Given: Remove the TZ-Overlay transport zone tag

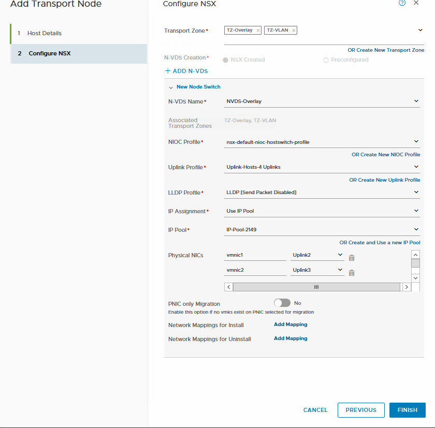Looking at the screenshot, I should (x=258, y=30).
